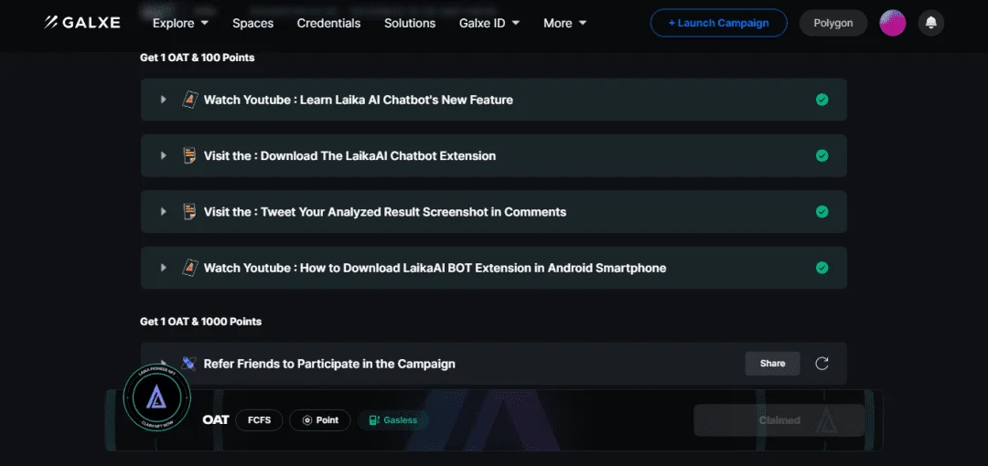
Task: Open the Explore dropdown menu
Action: point(180,24)
